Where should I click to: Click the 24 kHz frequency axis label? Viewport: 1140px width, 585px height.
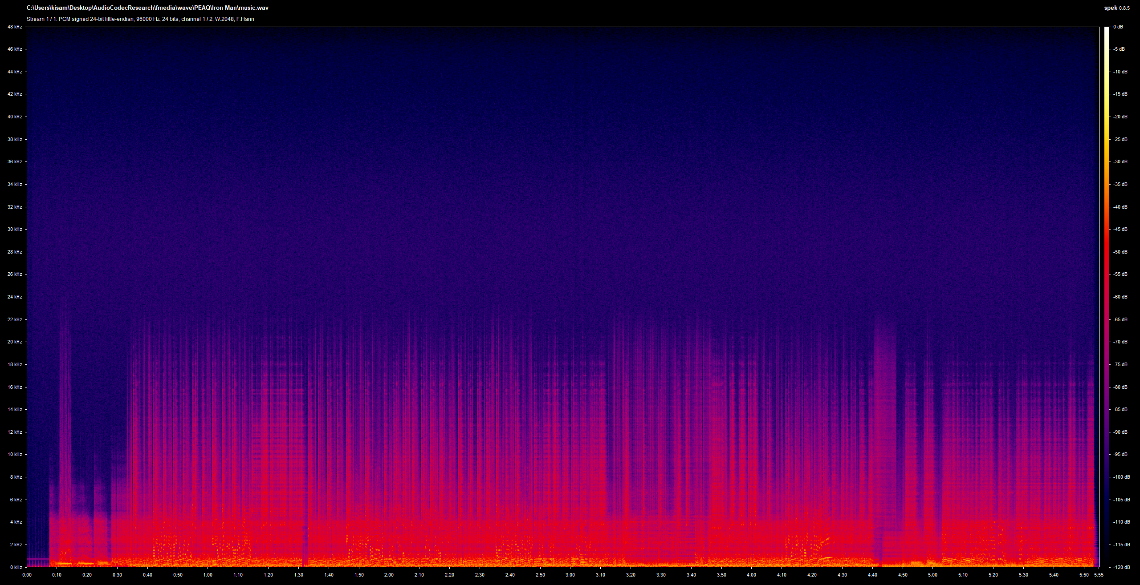tap(15, 297)
